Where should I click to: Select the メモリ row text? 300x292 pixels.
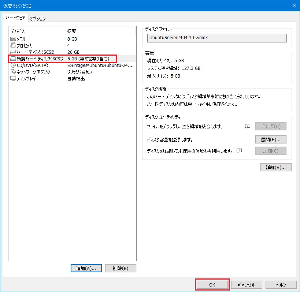[21, 39]
